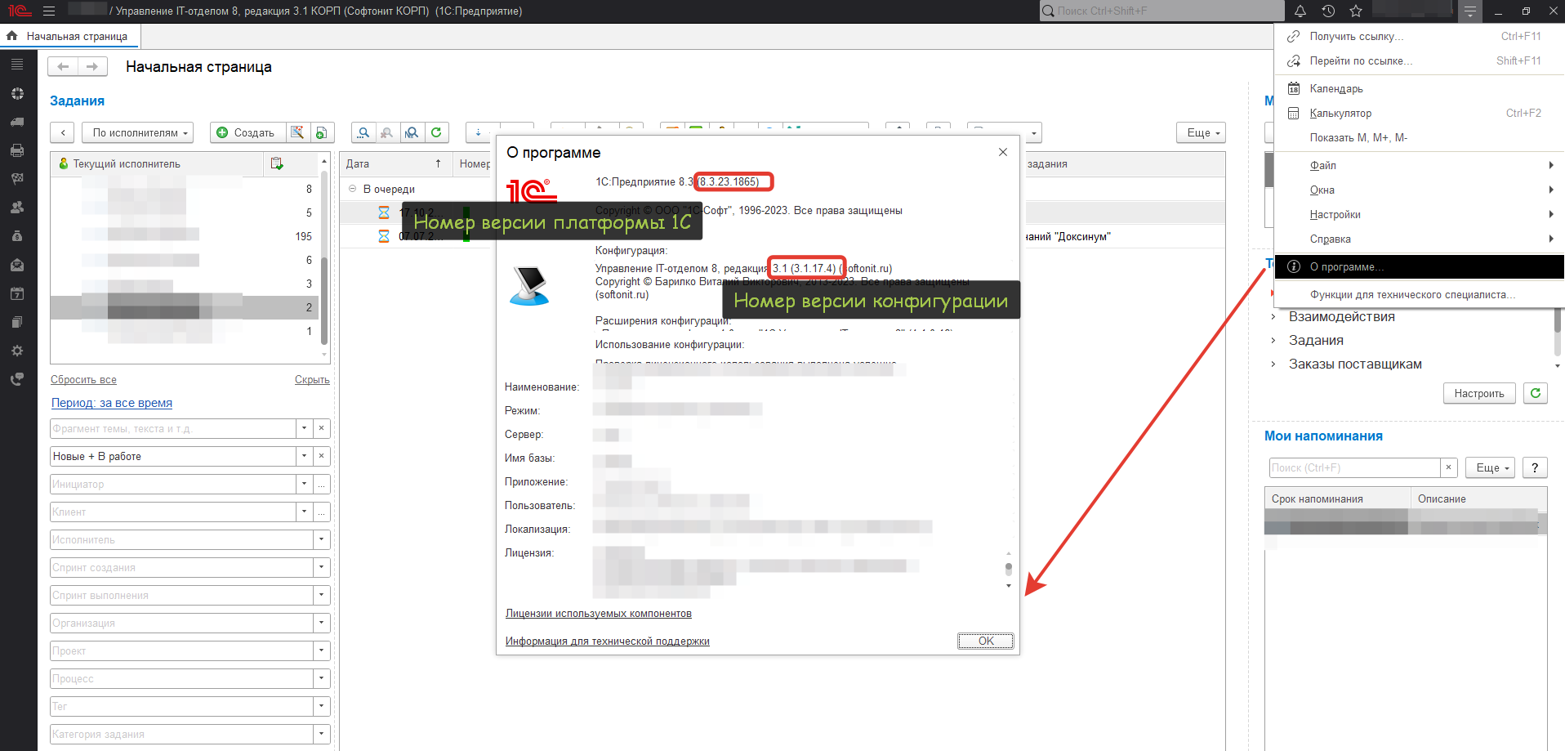Expand the 'Новые + В работе' filter dropdown
The width and height of the screenshot is (1565, 751).
click(304, 456)
